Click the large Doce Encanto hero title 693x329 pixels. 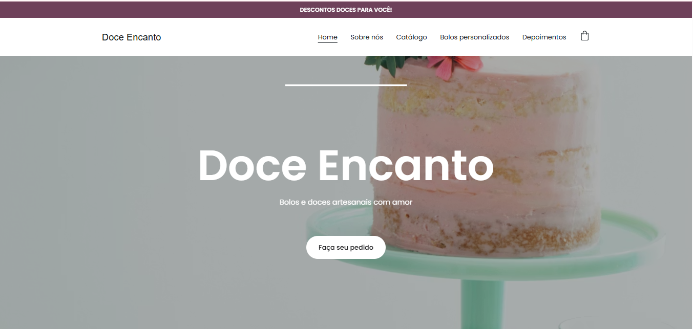[x=346, y=165]
